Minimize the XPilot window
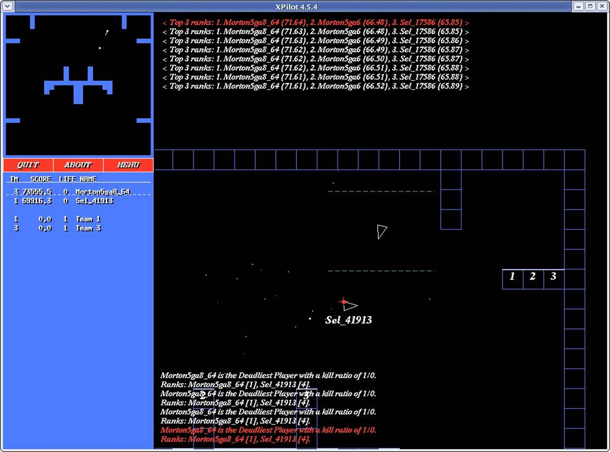The image size is (610, 452). (x=578, y=6)
